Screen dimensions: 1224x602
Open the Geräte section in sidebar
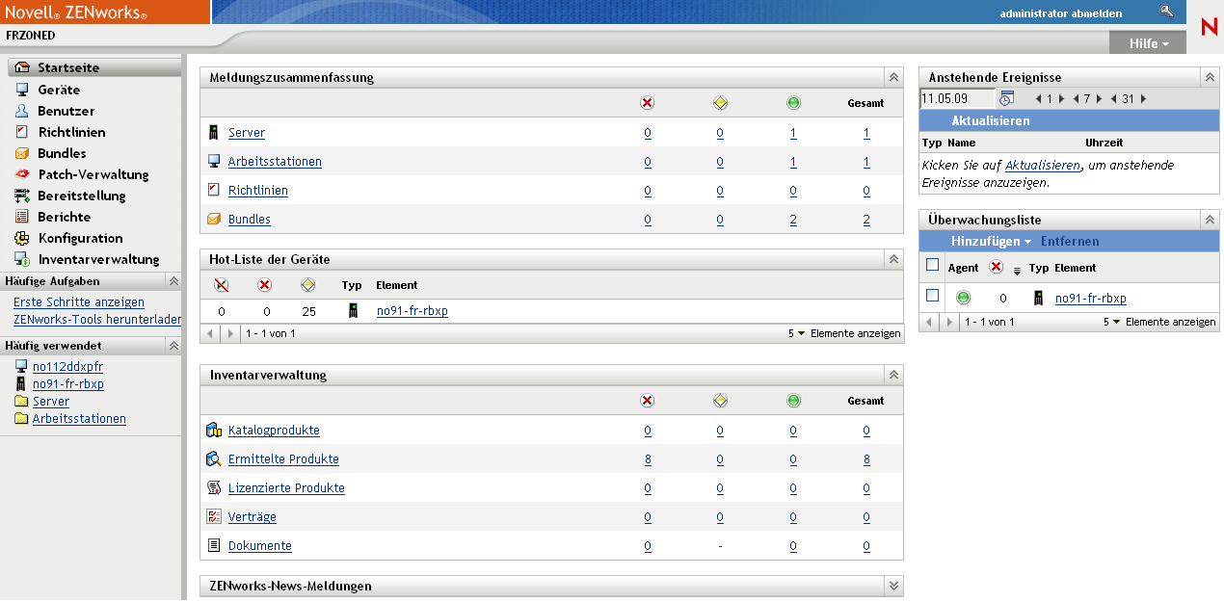59,90
